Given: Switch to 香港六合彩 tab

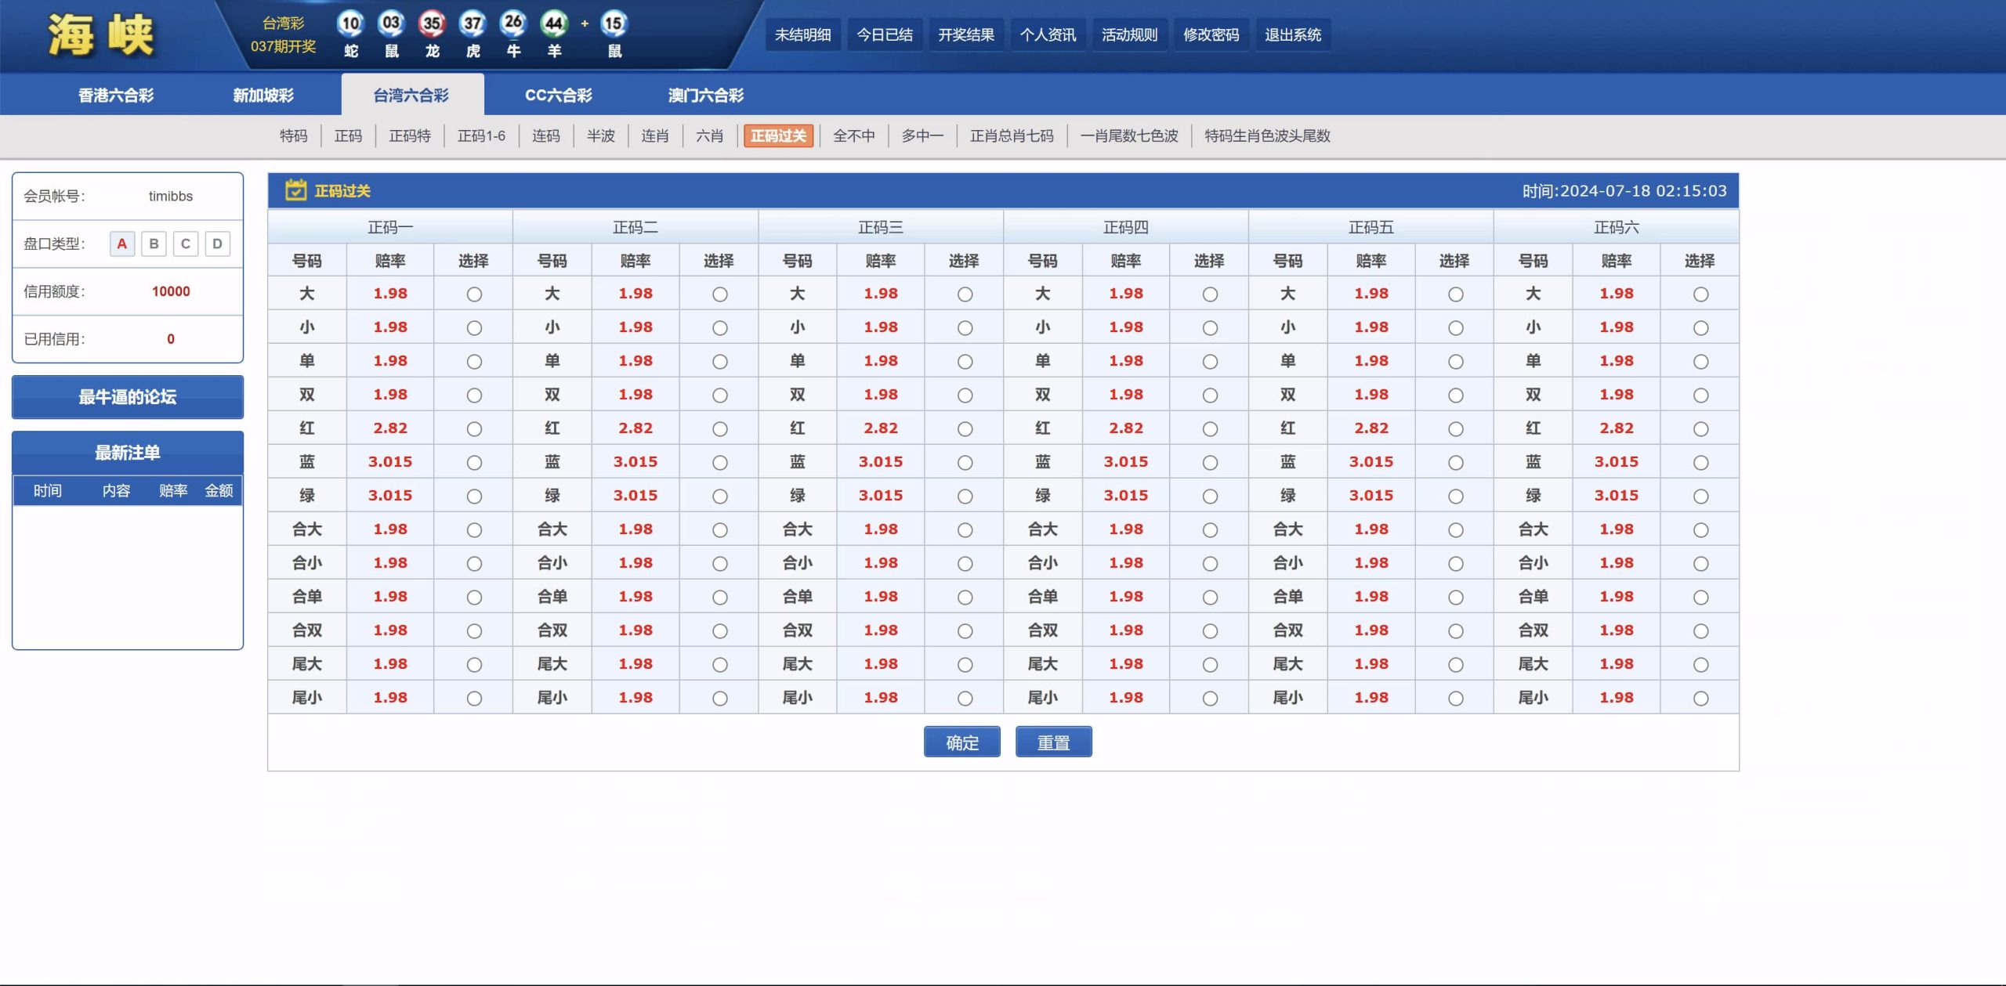Looking at the screenshot, I should point(116,96).
